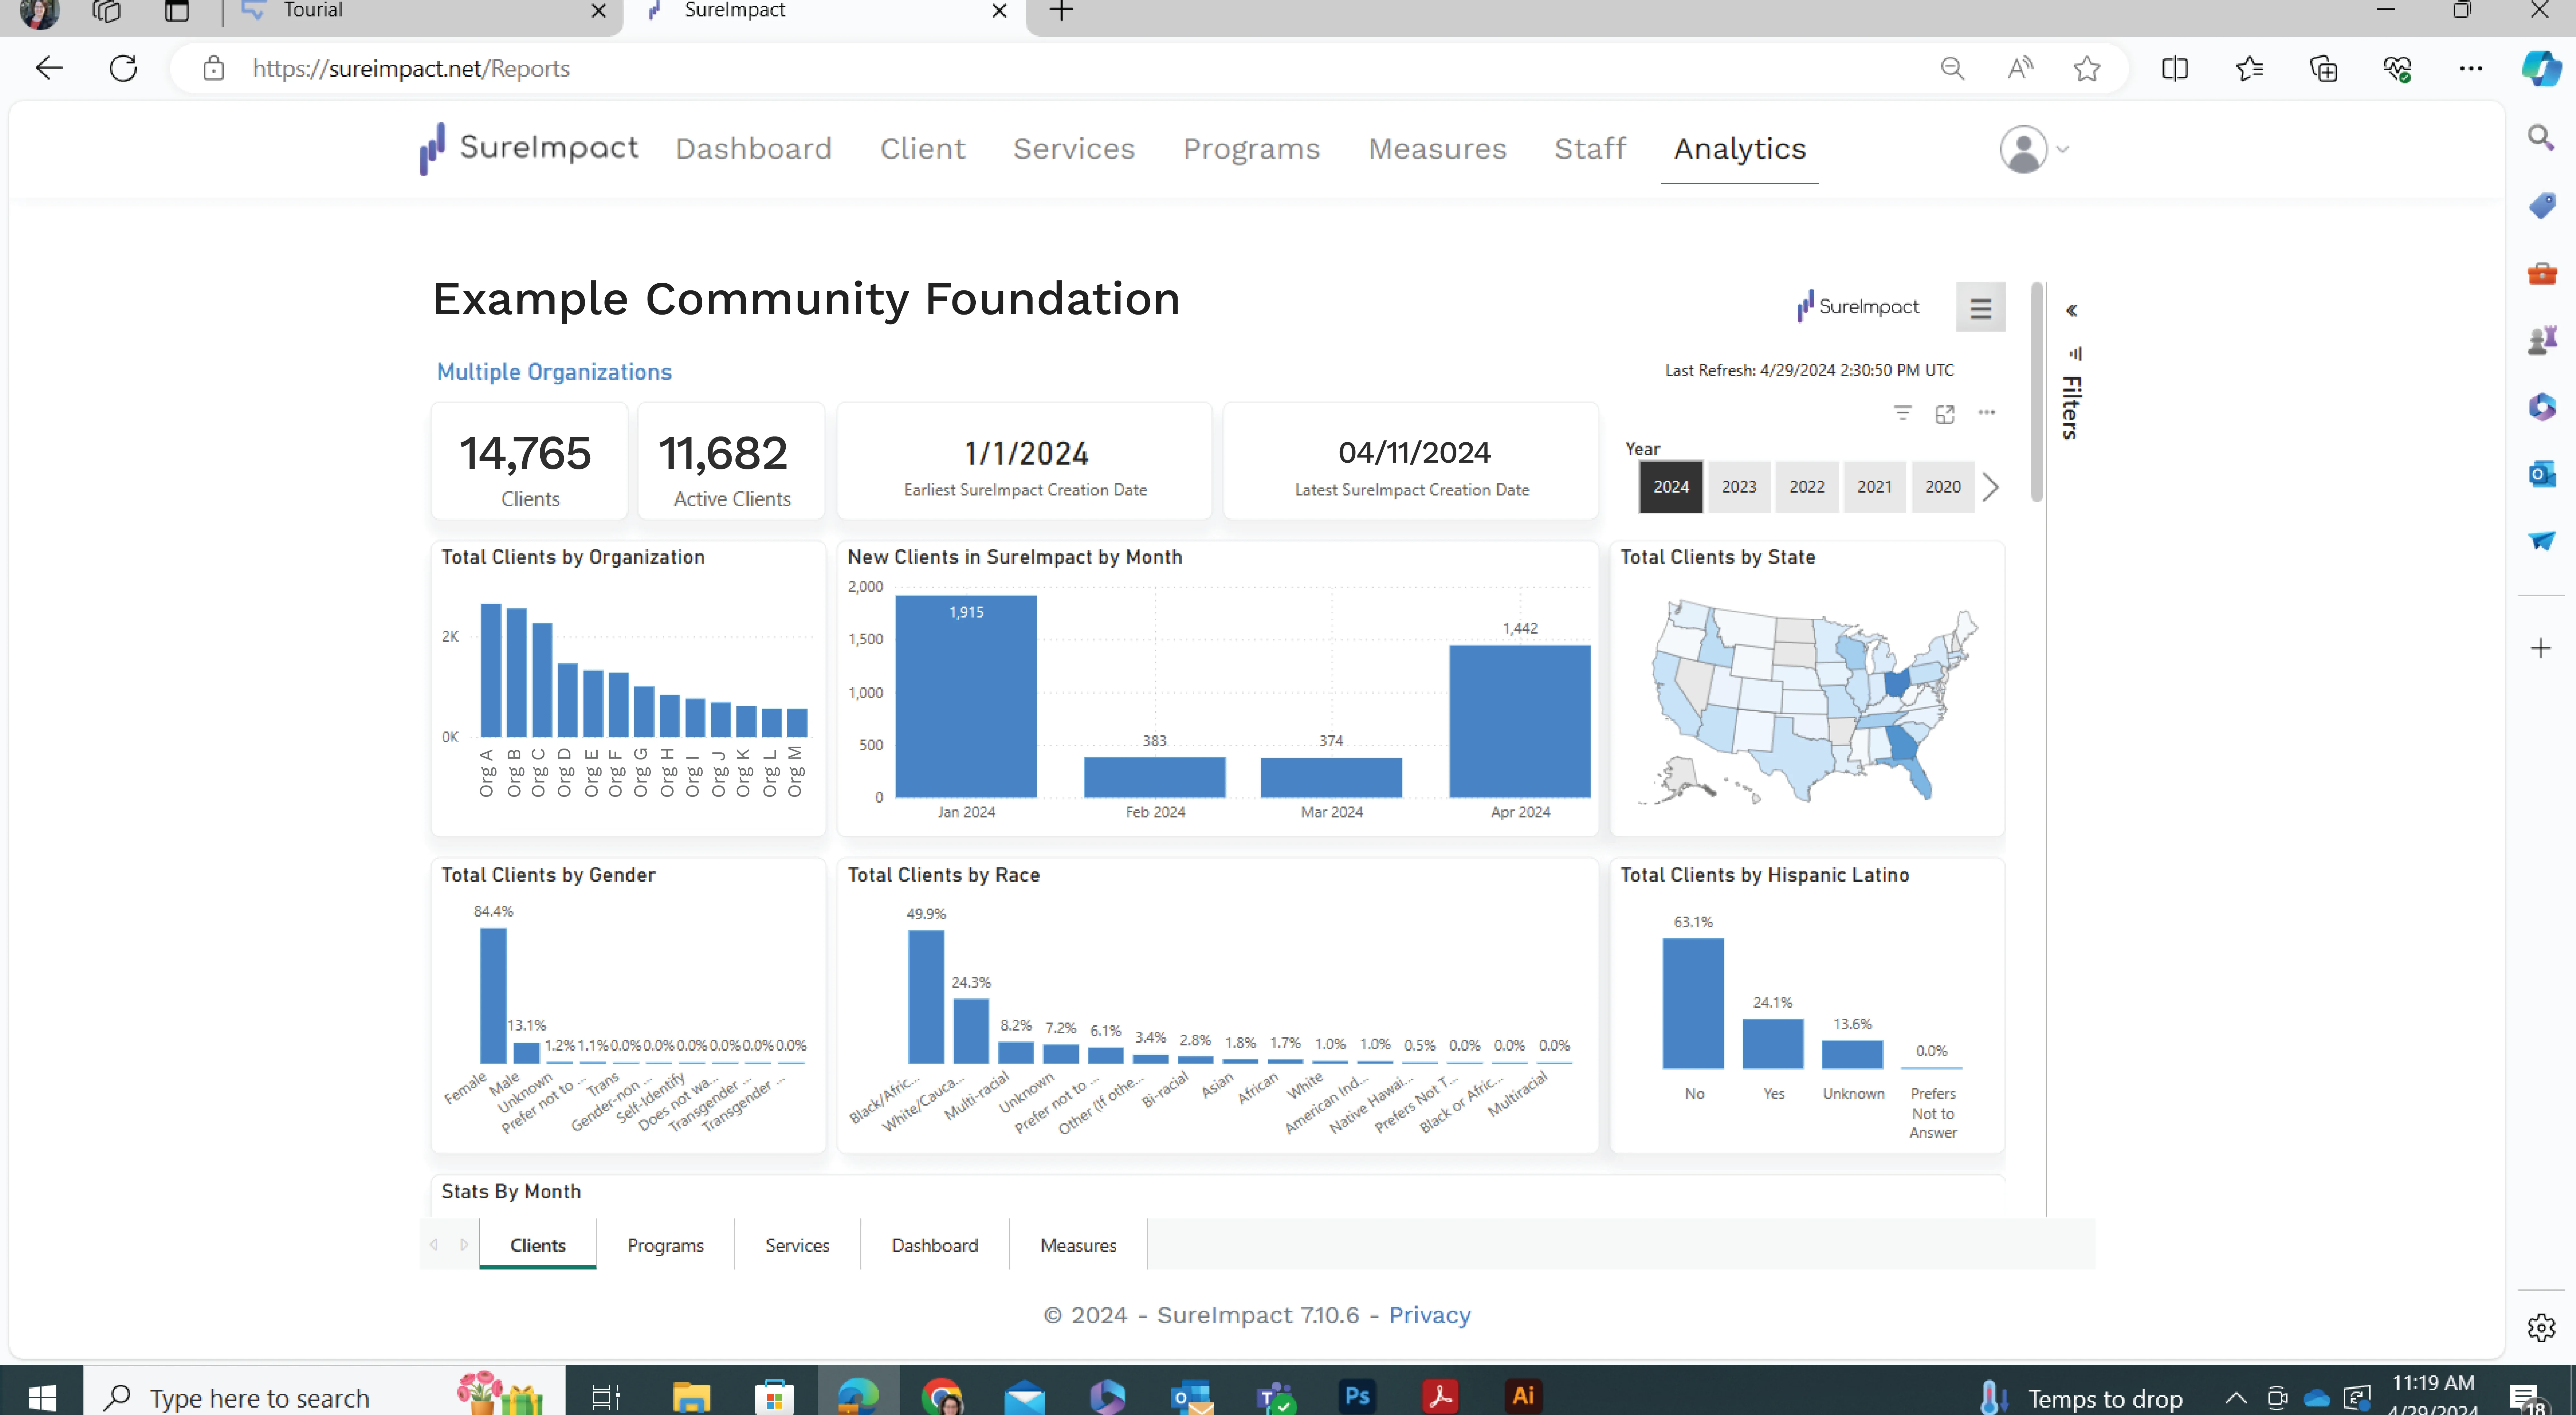Open sidebar settings gear icon

tap(2541, 1328)
